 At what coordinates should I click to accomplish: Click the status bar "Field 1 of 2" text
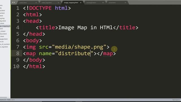coord(11,100)
